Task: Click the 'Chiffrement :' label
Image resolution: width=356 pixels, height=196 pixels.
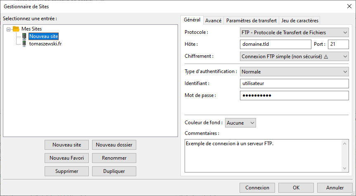Action: click(199, 56)
